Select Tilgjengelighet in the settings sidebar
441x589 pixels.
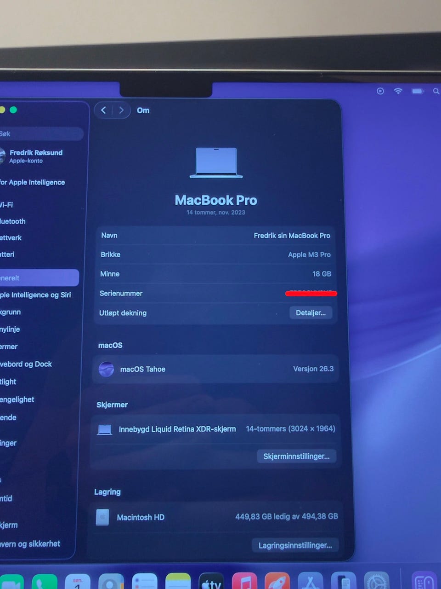point(17,399)
